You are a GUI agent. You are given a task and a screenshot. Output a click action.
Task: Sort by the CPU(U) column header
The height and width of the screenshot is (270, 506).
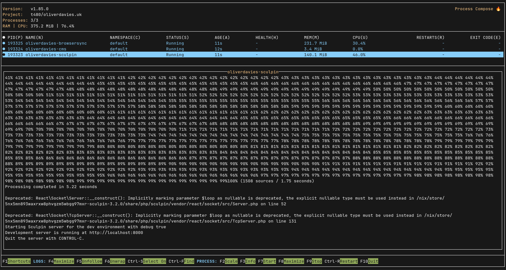pyautogui.click(x=360, y=38)
